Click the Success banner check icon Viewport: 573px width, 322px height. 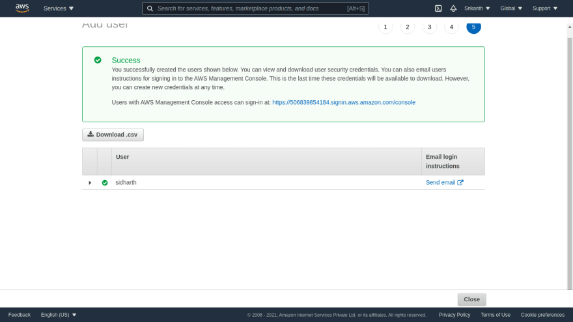[x=98, y=60]
